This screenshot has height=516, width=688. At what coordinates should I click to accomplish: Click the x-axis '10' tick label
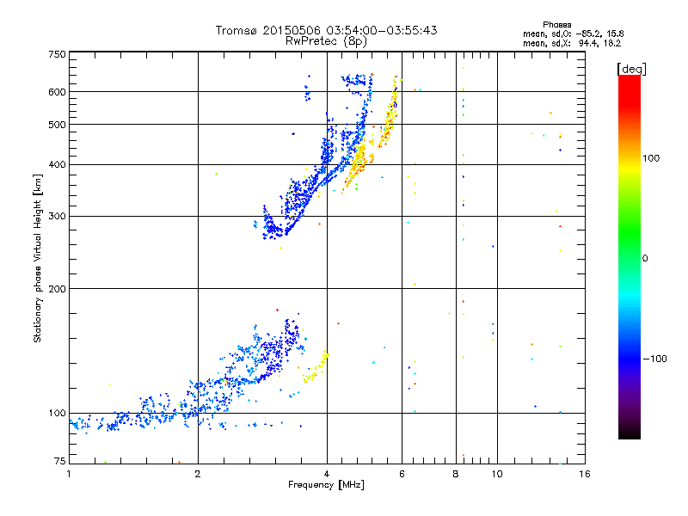tap(497, 474)
